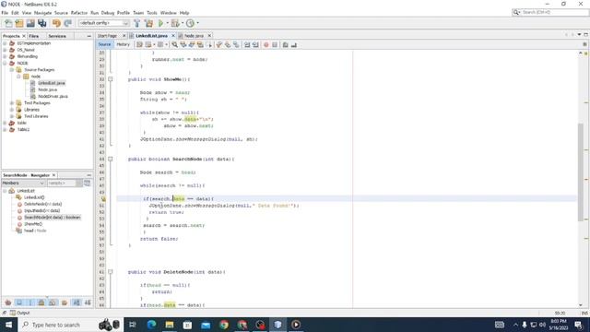Viewport: 590px width, 332px height.
Task: Click the Uncomment lines icon
Action: point(294,45)
